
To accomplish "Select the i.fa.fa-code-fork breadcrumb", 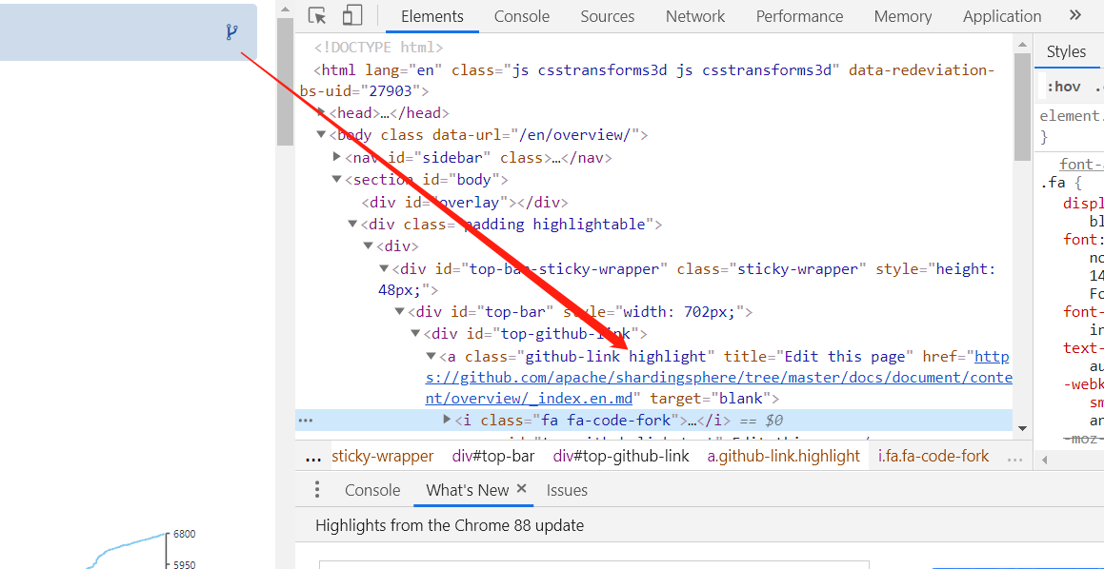I will click(933, 457).
